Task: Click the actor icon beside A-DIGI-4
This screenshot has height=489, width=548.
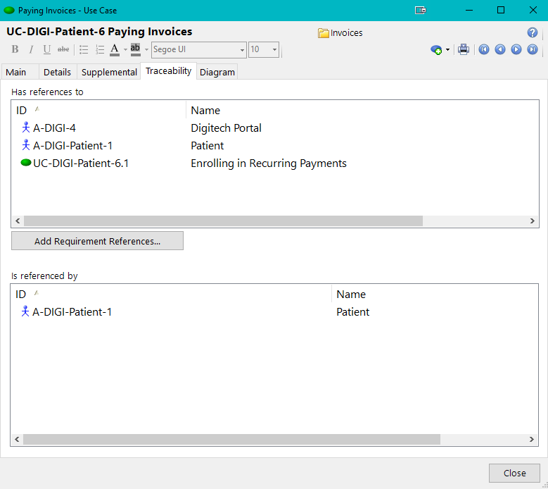Action: 25,127
